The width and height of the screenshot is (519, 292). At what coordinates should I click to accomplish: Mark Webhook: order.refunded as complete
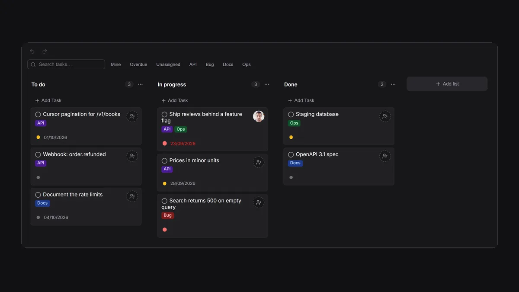(x=38, y=154)
